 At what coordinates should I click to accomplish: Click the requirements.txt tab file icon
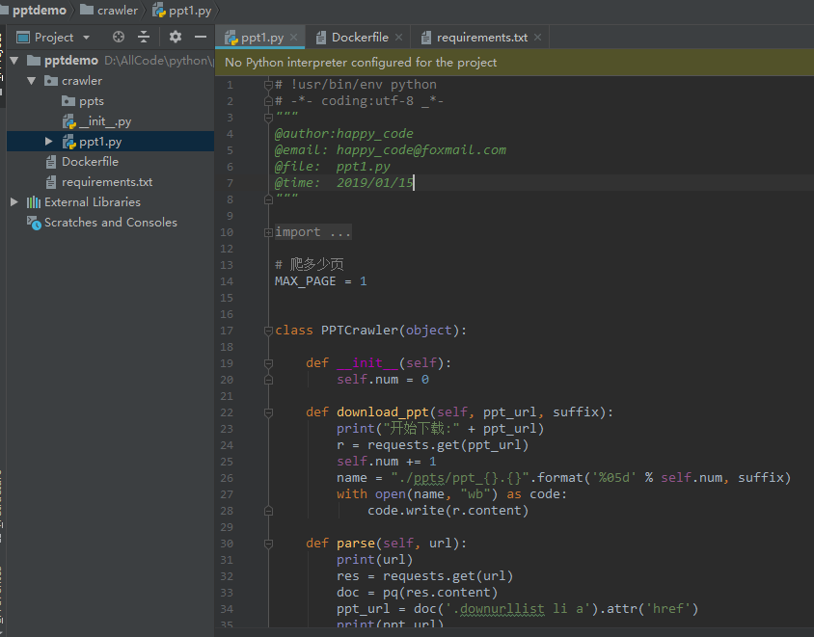(426, 38)
